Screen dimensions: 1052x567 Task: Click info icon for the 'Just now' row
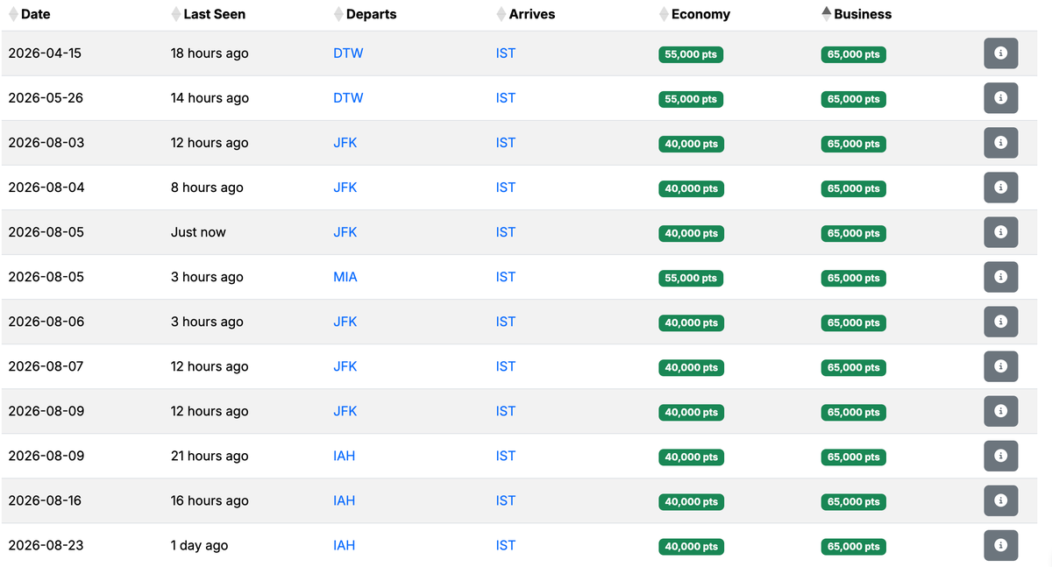point(1000,232)
